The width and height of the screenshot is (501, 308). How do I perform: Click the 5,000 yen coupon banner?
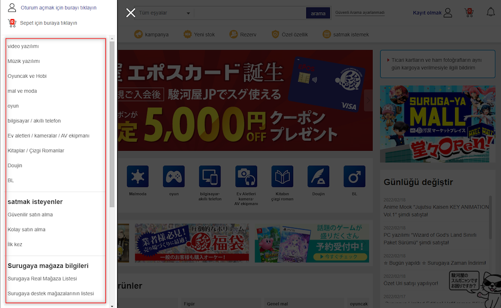(245, 100)
